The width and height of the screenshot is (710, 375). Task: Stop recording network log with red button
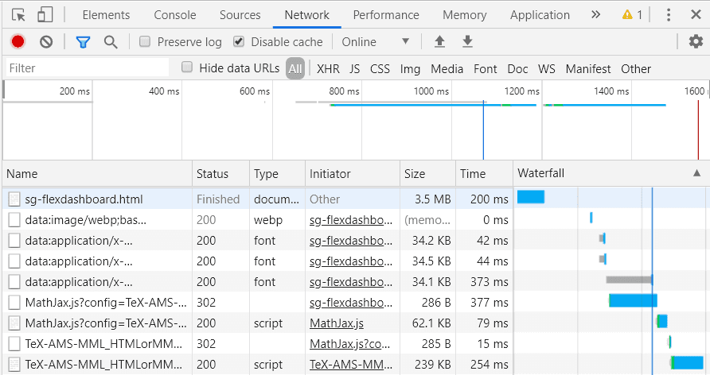click(x=18, y=42)
